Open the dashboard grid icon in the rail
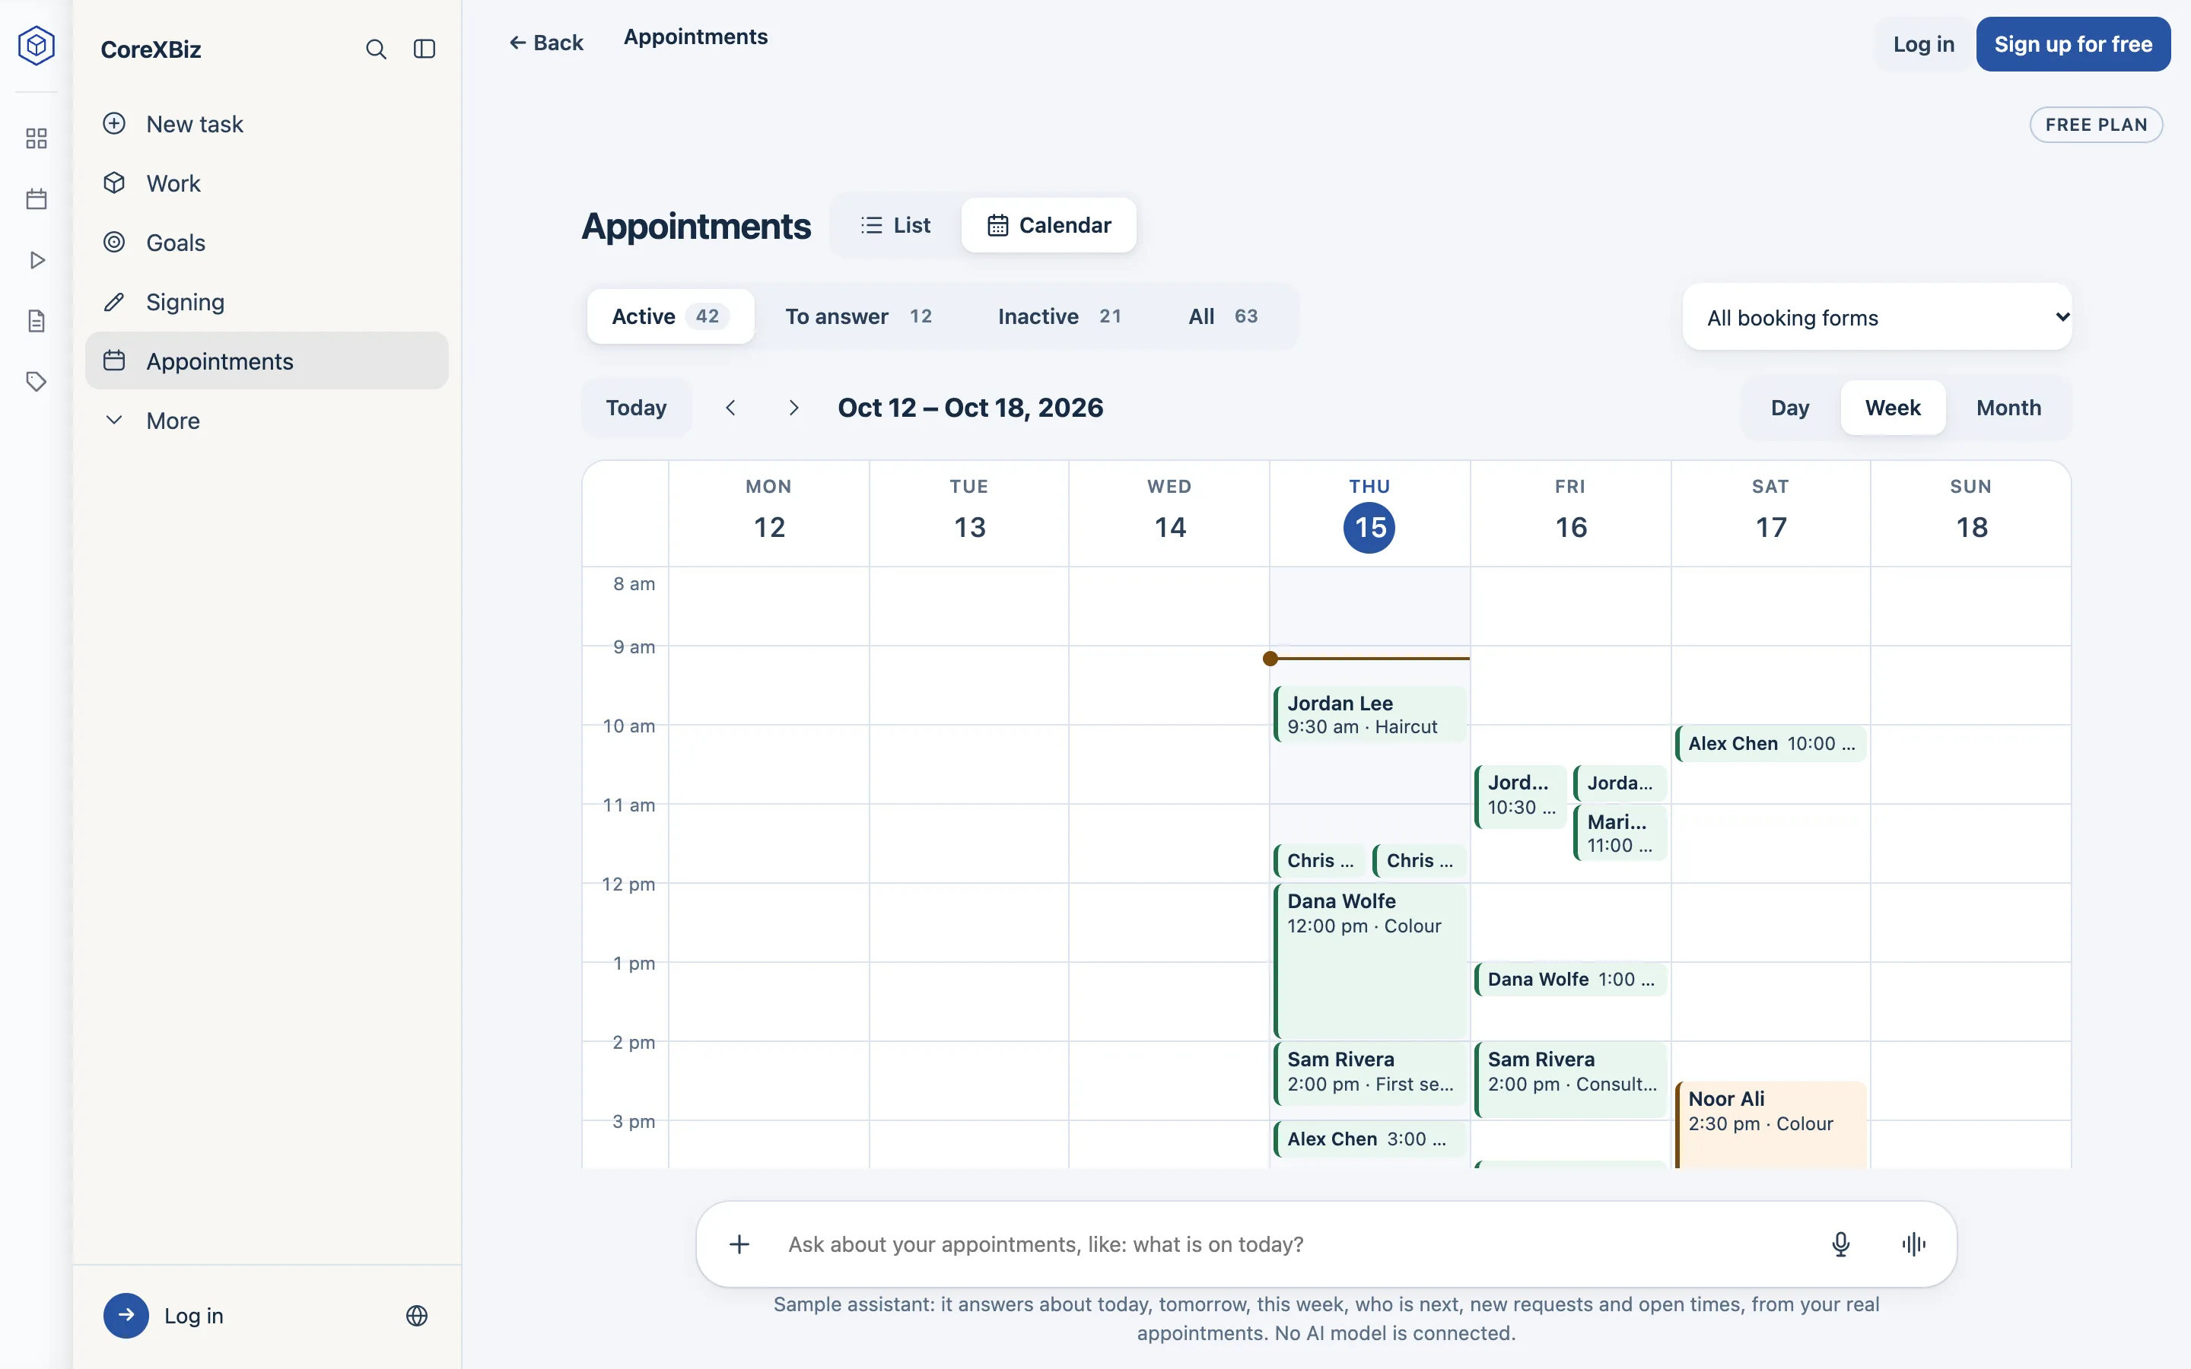2191x1369 pixels. [x=37, y=138]
